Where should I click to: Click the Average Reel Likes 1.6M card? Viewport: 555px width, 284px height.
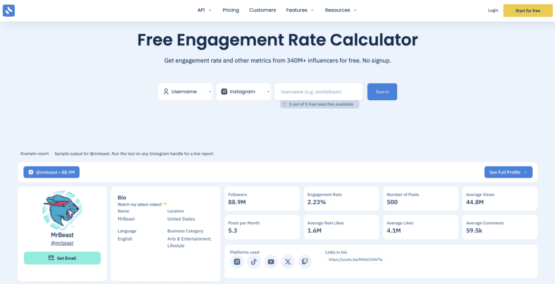coord(341,227)
